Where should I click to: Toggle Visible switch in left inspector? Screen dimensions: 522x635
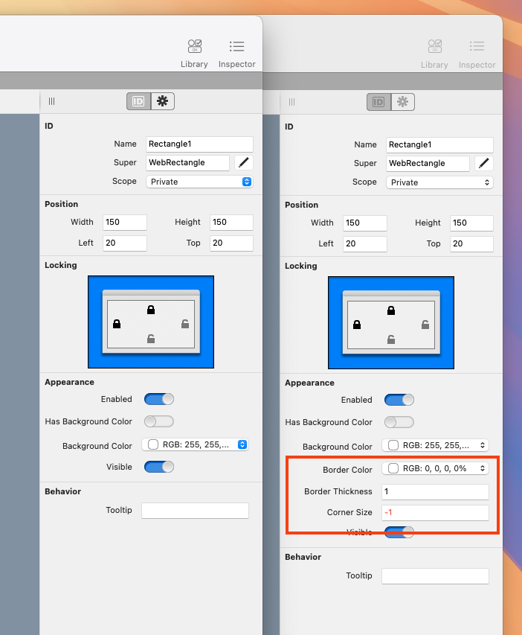pyautogui.click(x=159, y=467)
